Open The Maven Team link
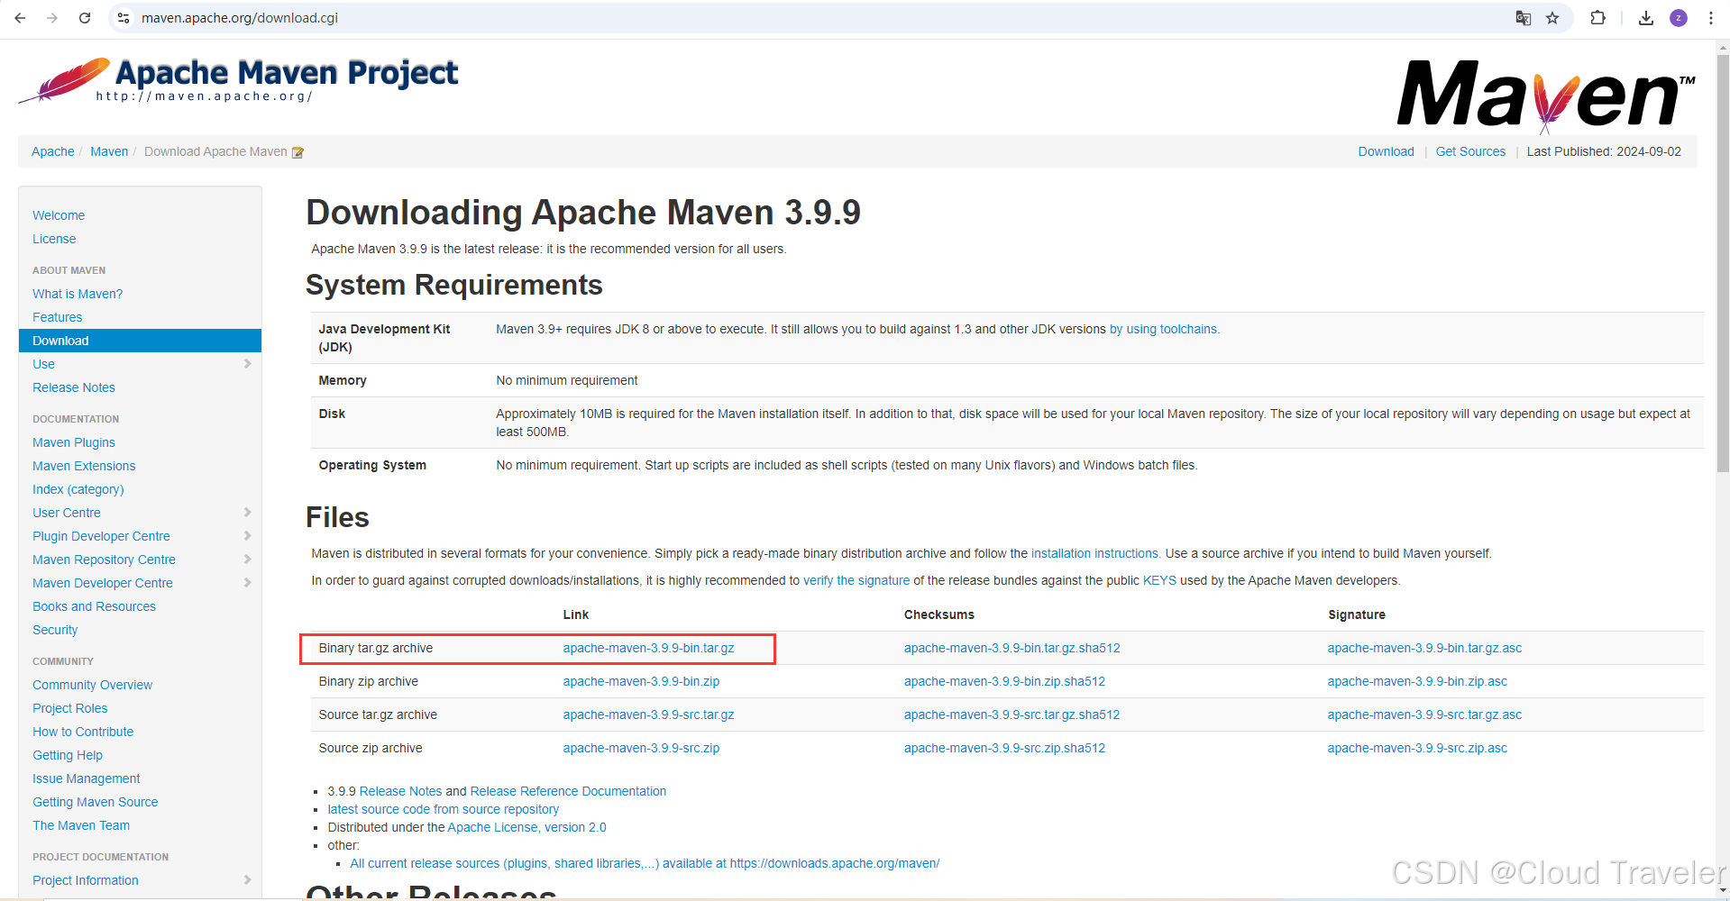 (x=81, y=825)
